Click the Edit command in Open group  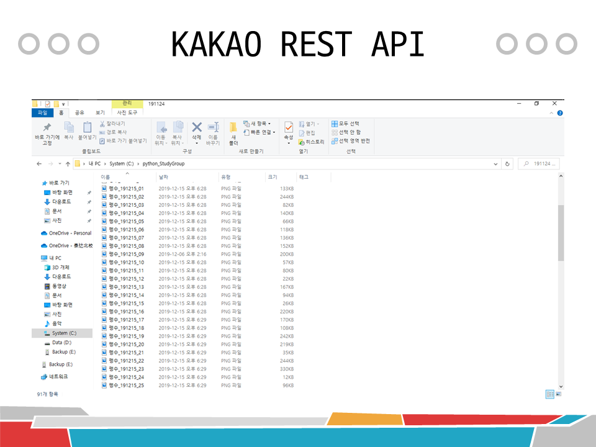click(x=307, y=133)
